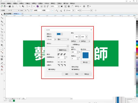Image resolution: width=138 pixels, height=103 pixels.
Task: Select the Rectangle tool
Action: (2, 35)
